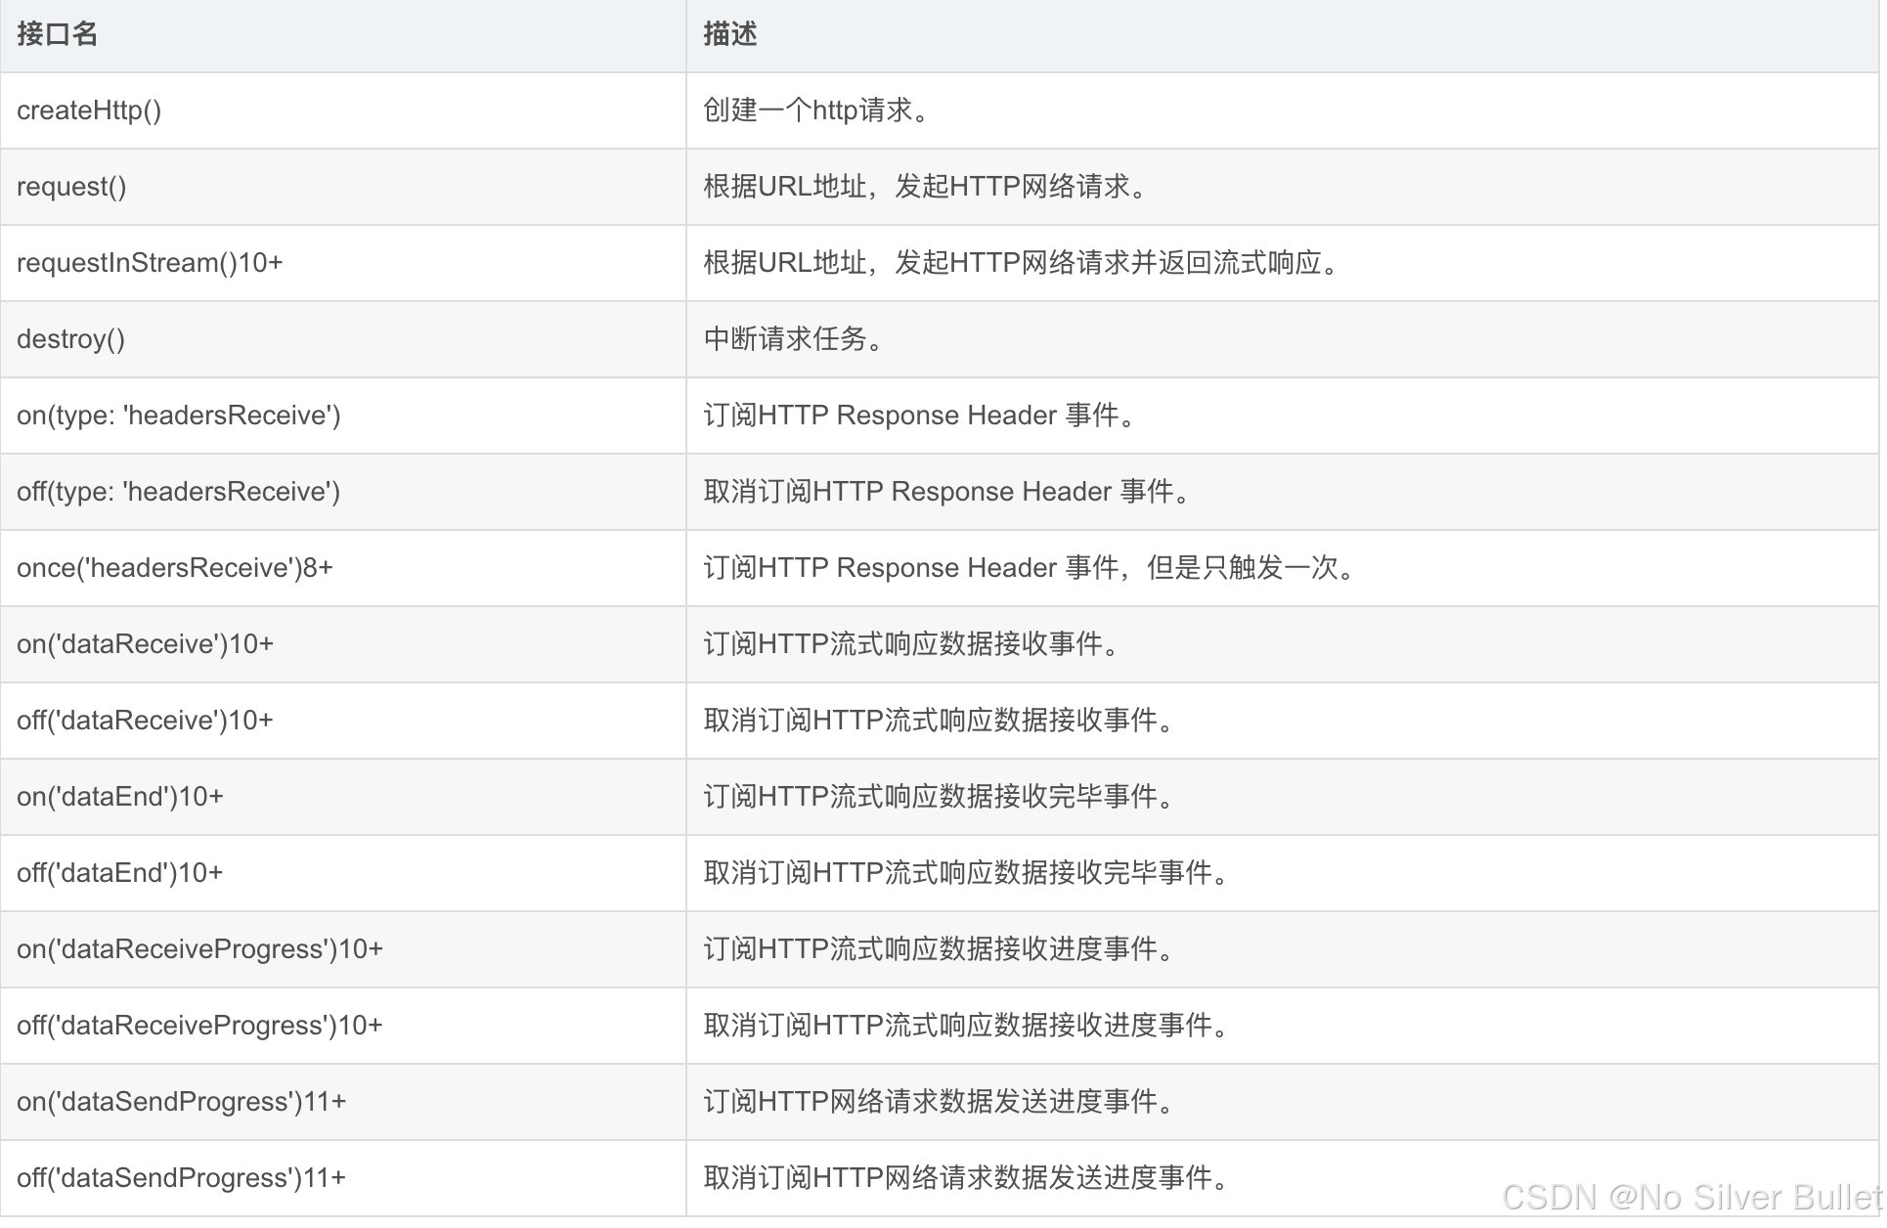Click the 接口名 column header
The height and width of the screenshot is (1228, 1887).
point(57,35)
